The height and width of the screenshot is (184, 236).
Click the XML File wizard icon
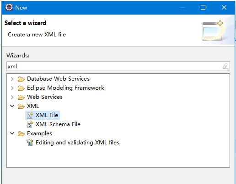[30, 115]
